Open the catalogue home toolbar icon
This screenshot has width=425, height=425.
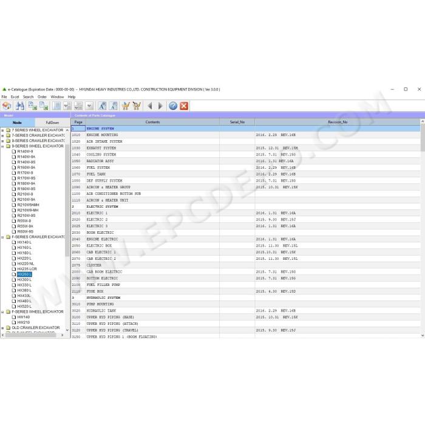[x=7, y=106]
